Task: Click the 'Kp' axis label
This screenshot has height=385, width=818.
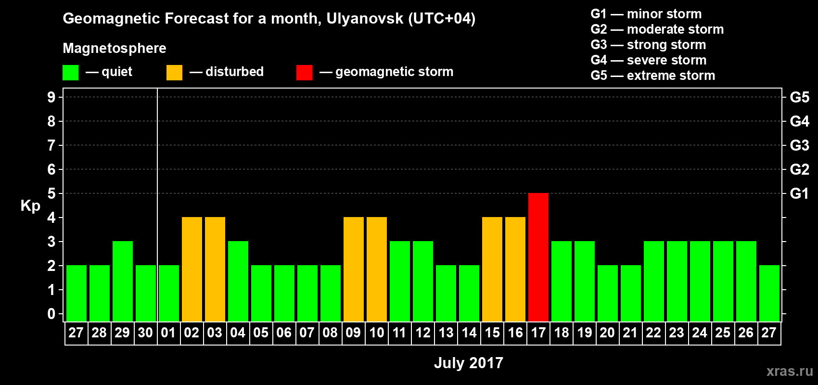Action: point(30,205)
